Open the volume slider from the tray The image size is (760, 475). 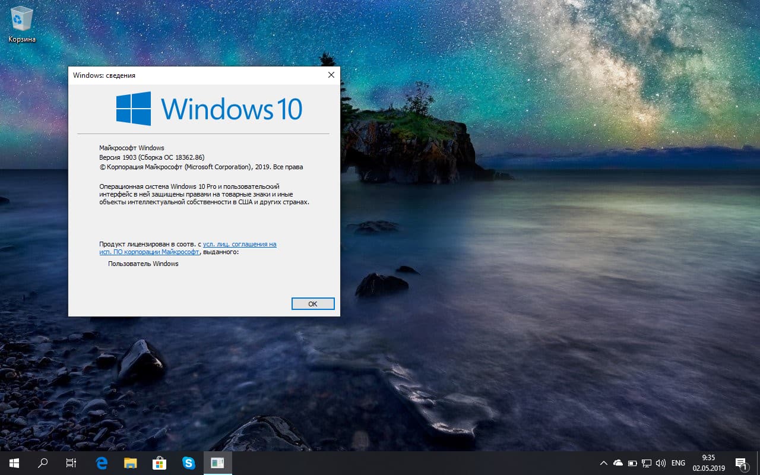tap(661, 463)
